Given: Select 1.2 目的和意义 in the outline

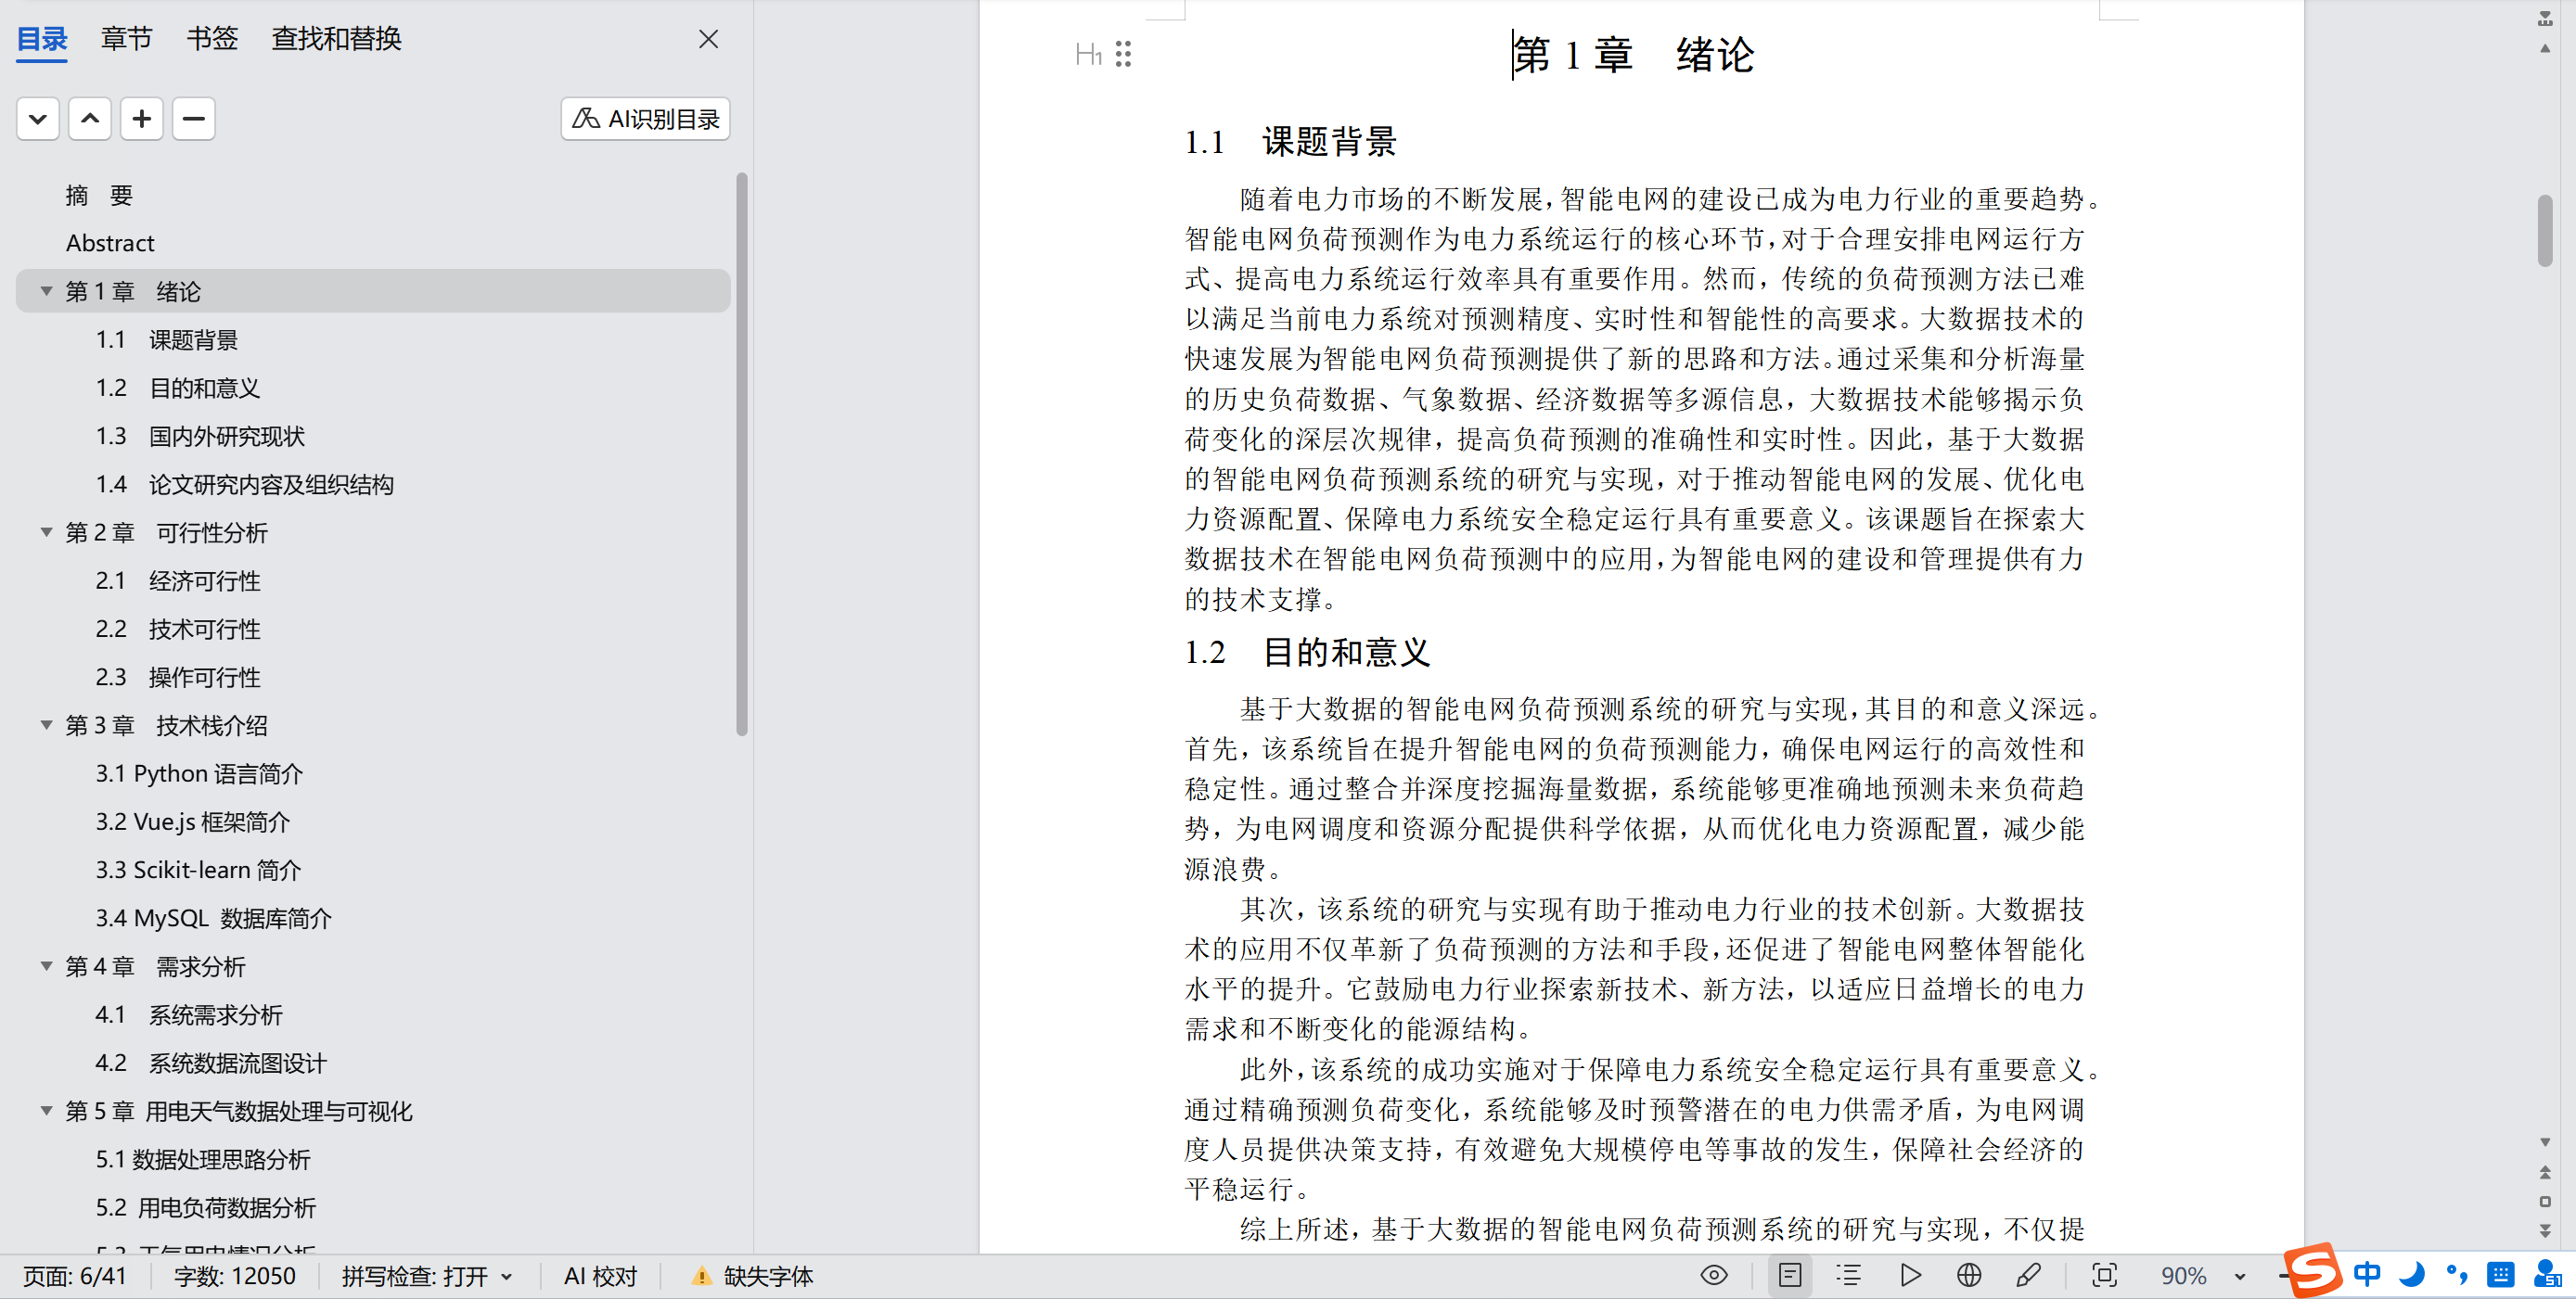Looking at the screenshot, I should 178,388.
